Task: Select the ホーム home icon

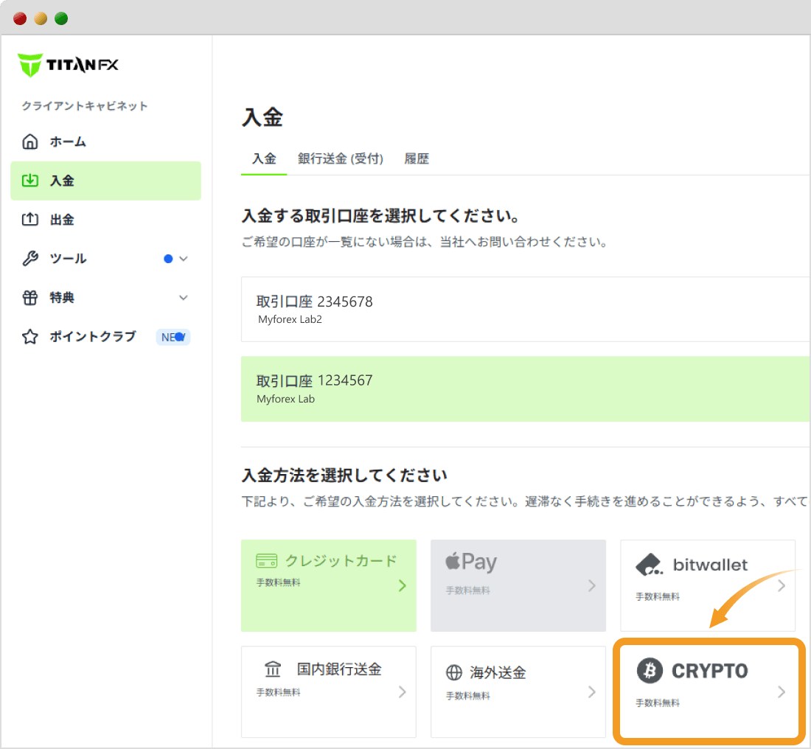Action: pos(29,142)
